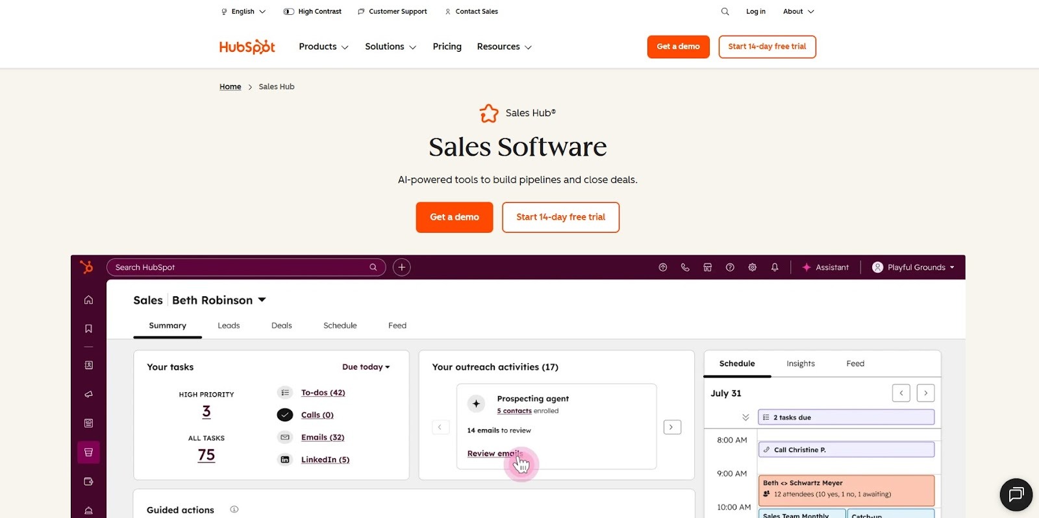Click the magnifier inside Search HubSpot field
This screenshot has height=518, width=1039.
pyautogui.click(x=373, y=267)
